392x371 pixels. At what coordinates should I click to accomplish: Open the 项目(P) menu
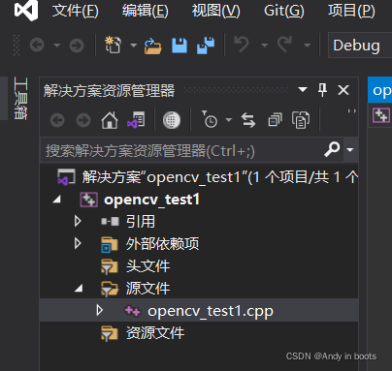point(351,11)
